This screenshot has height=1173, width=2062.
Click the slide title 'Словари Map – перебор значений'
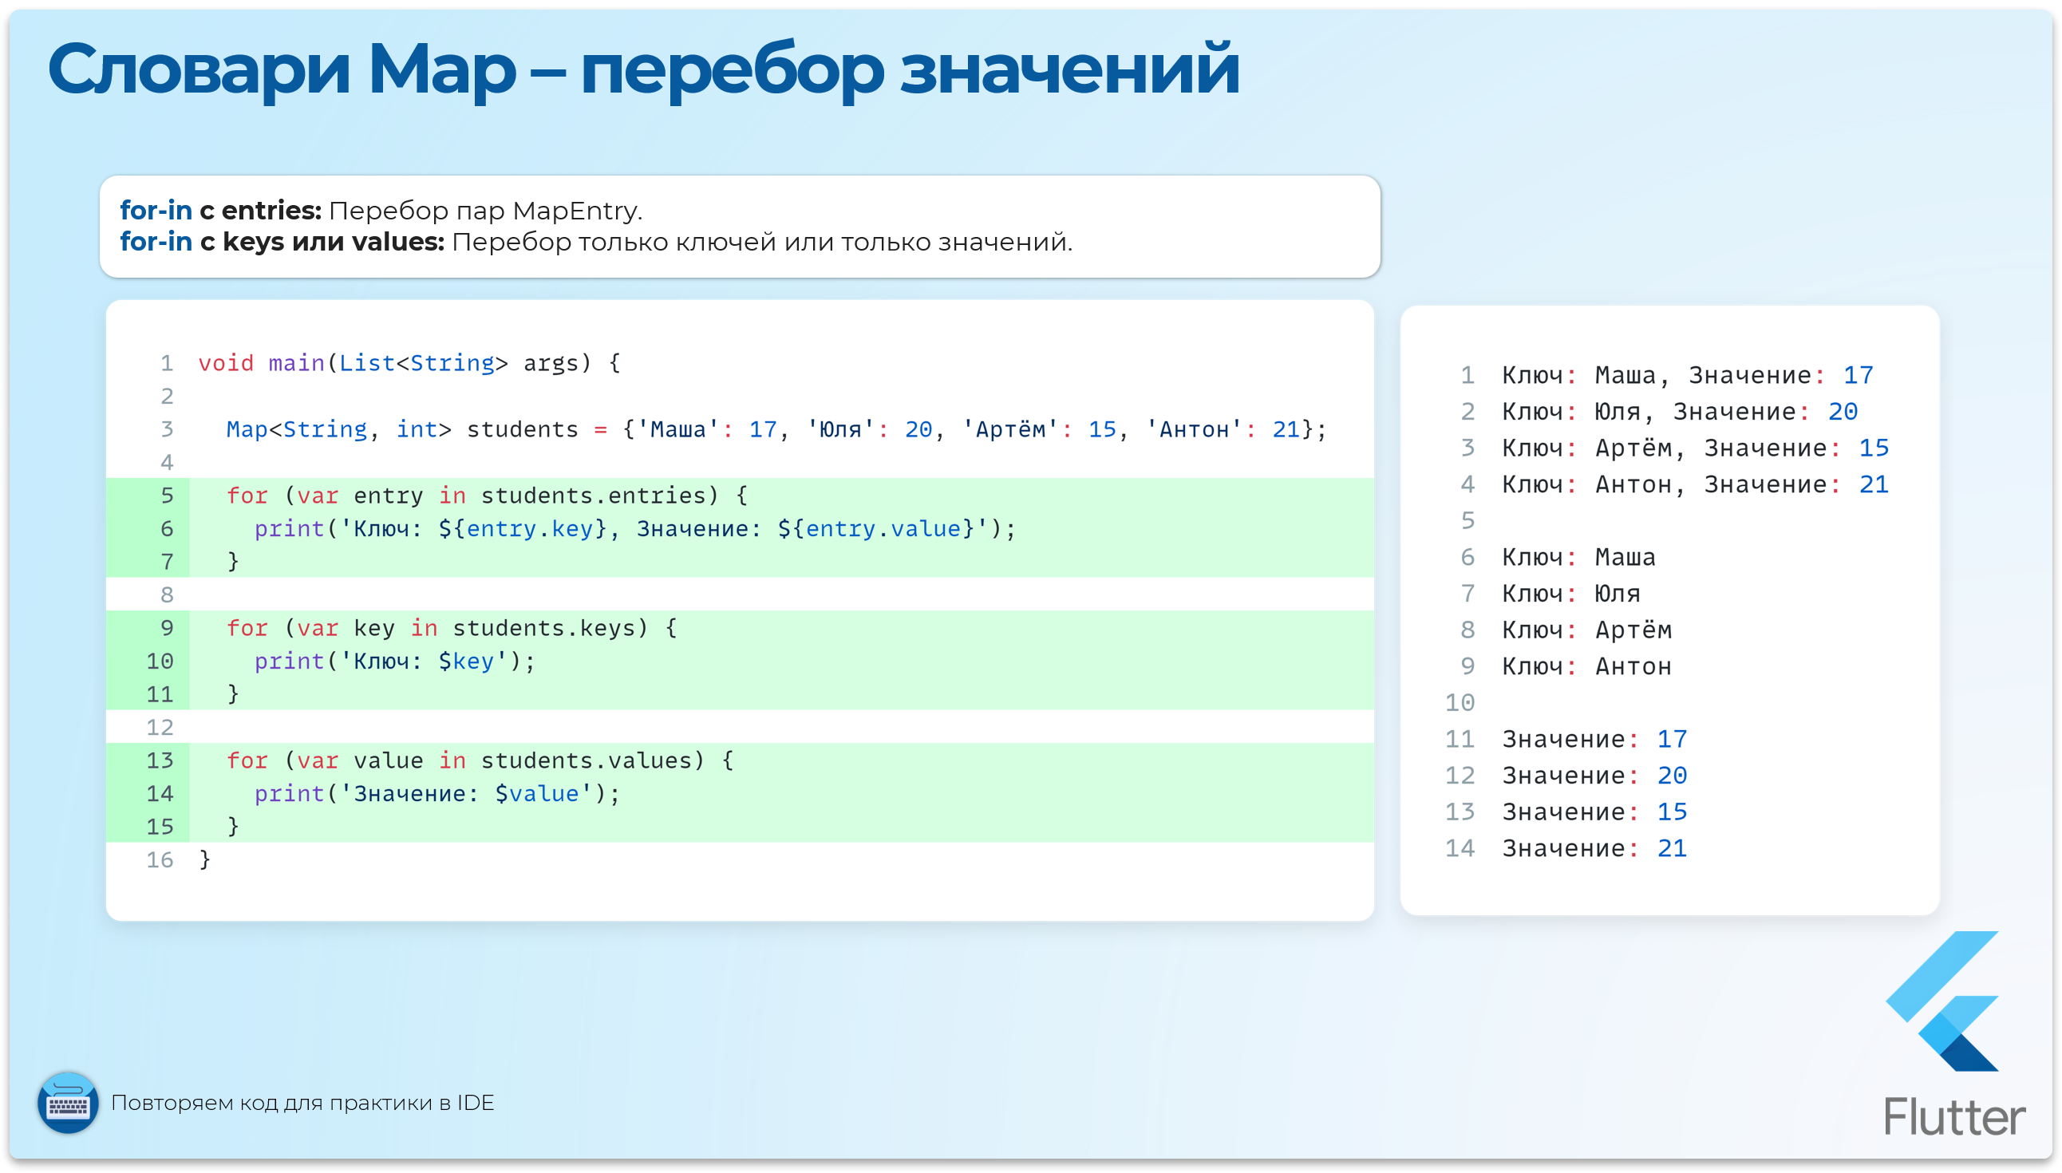pos(645,73)
